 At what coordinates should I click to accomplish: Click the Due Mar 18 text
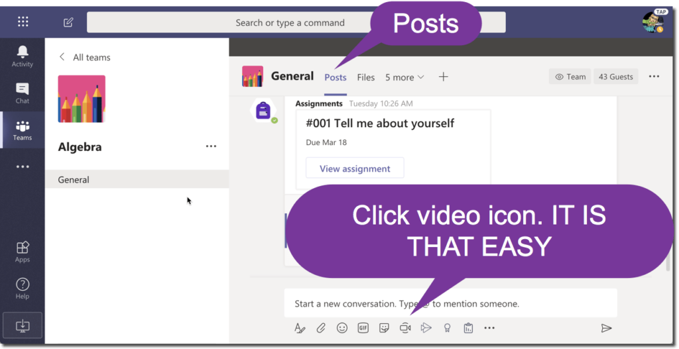coord(326,142)
